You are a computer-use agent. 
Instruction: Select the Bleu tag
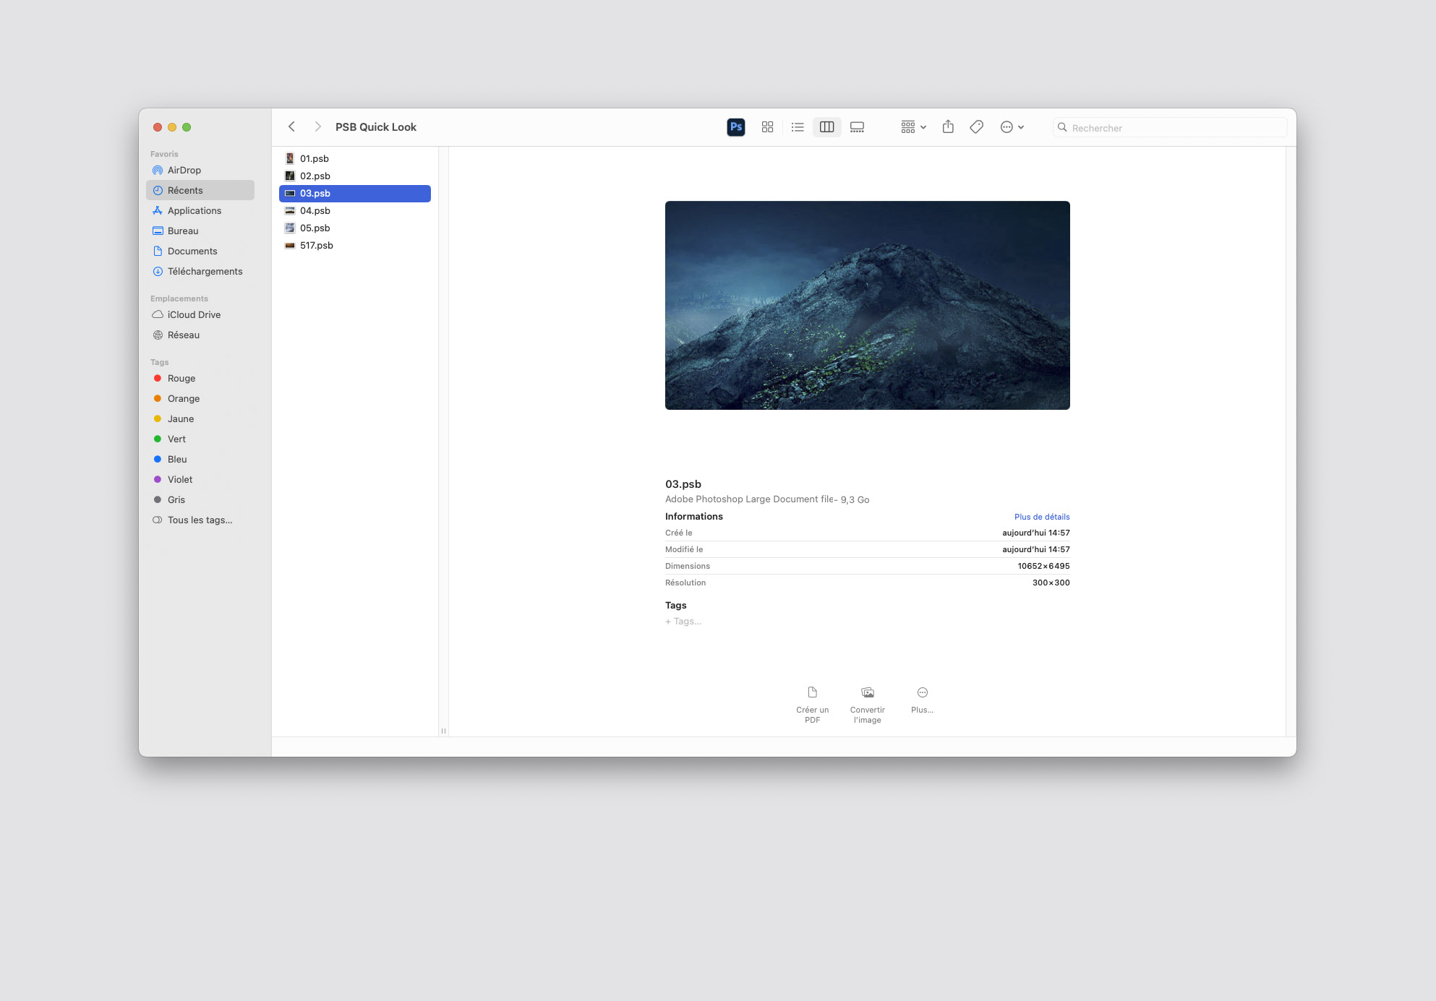176,459
